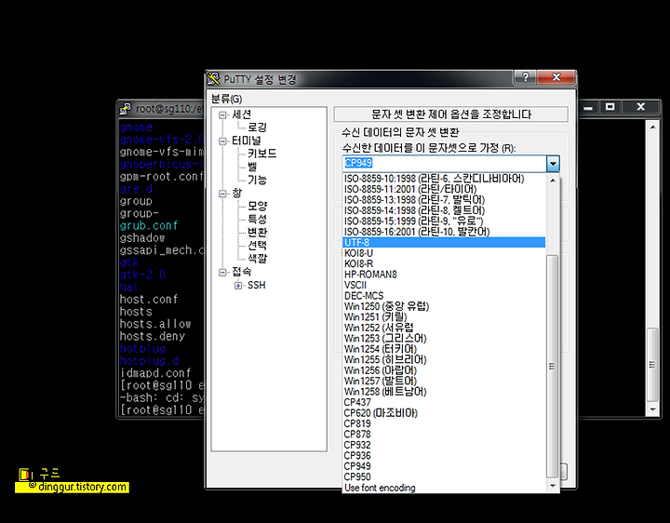This screenshot has width=670, height=523.
Task: Choose Win1253 (그리스어) from the list
Action: (444, 339)
